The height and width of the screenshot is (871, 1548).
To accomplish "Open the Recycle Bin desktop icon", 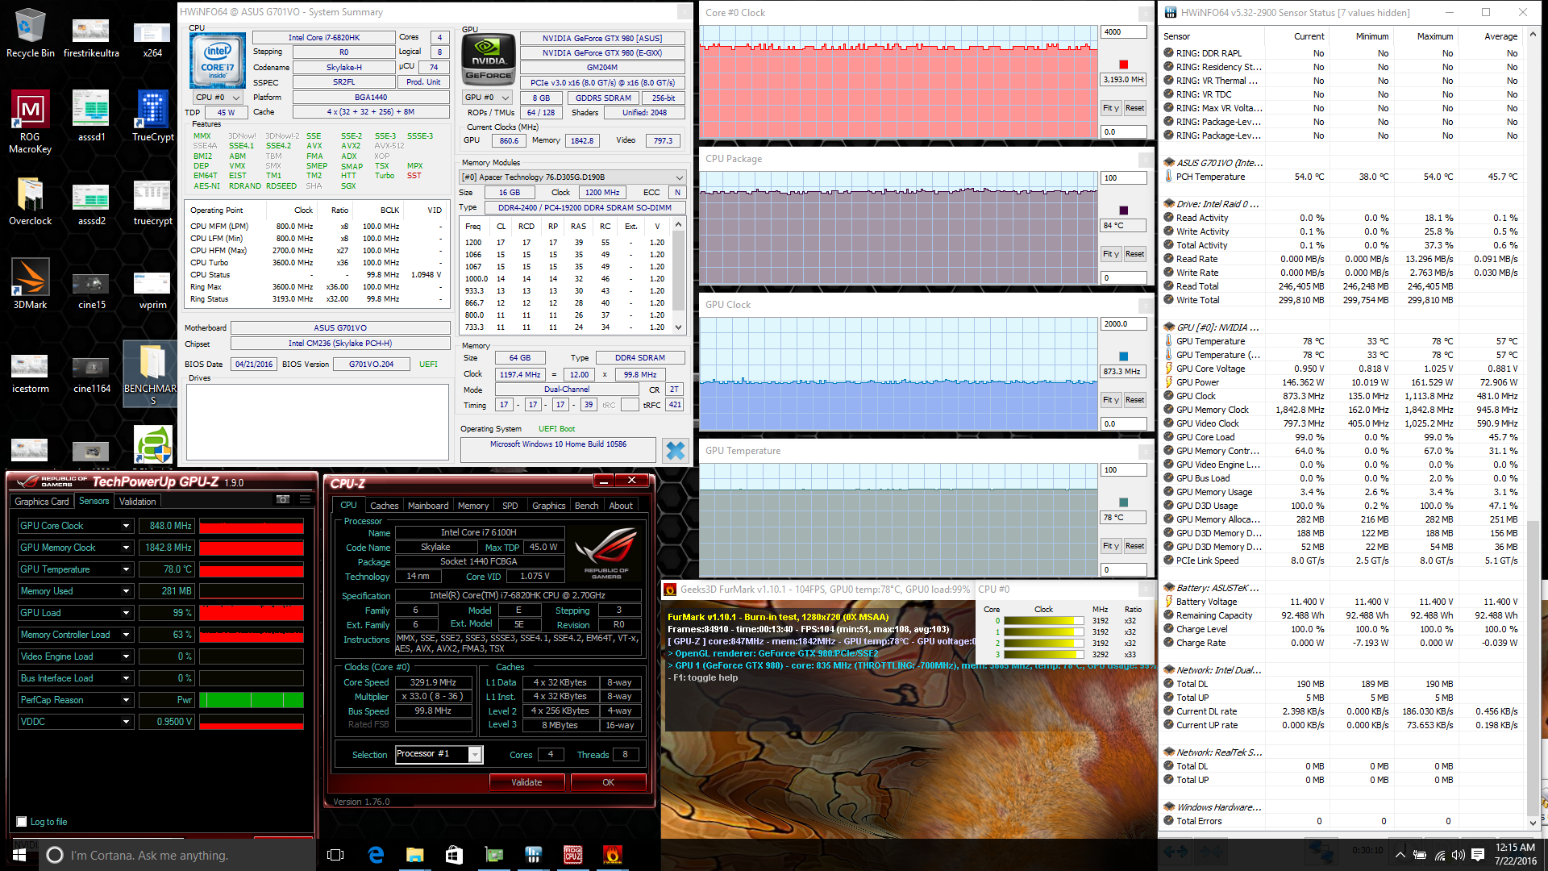I will pos(30,32).
